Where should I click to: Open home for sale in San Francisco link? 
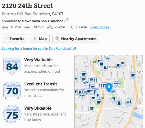click(37, 48)
